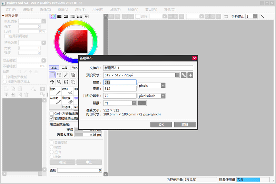276x184 pixels.
Task: Collapse the 特殊效果 section triangle
Action: (x=3, y=16)
